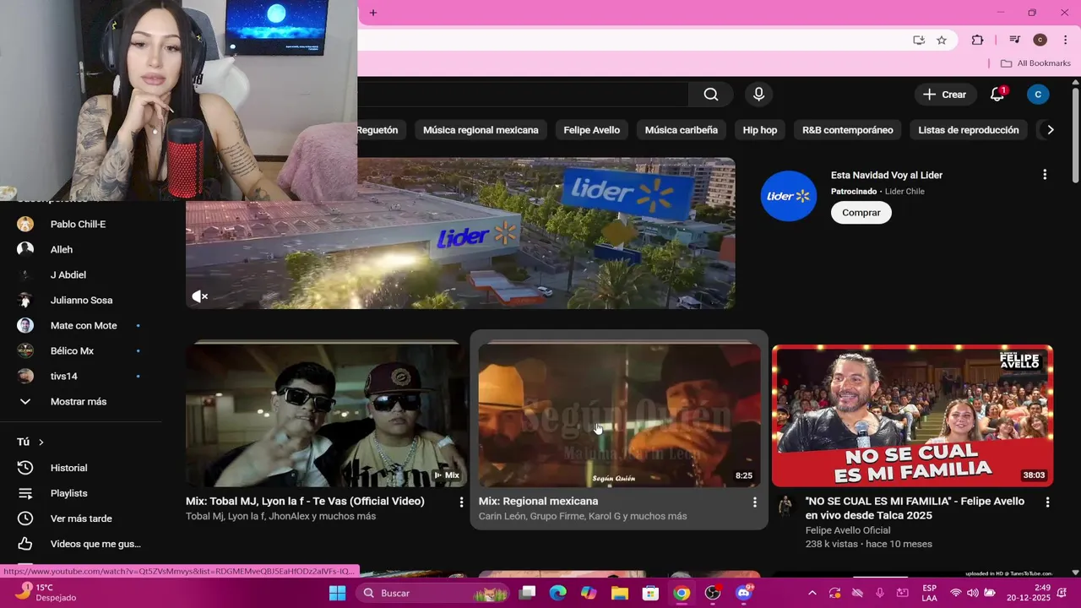This screenshot has height=608, width=1081.
Task: Click the install app icon in address bar
Action: [918, 40]
